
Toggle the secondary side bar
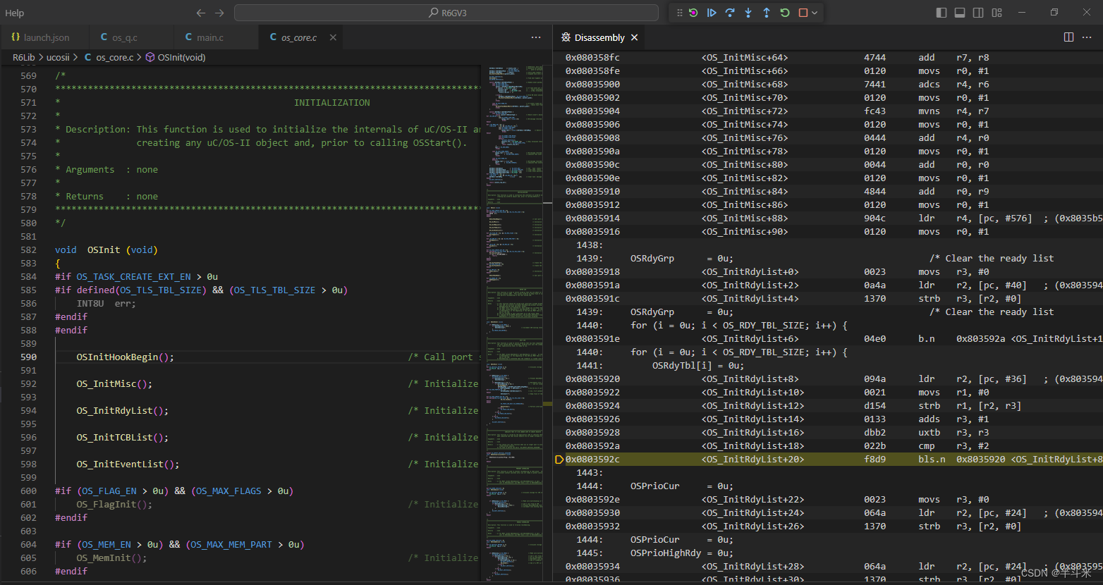[978, 13]
